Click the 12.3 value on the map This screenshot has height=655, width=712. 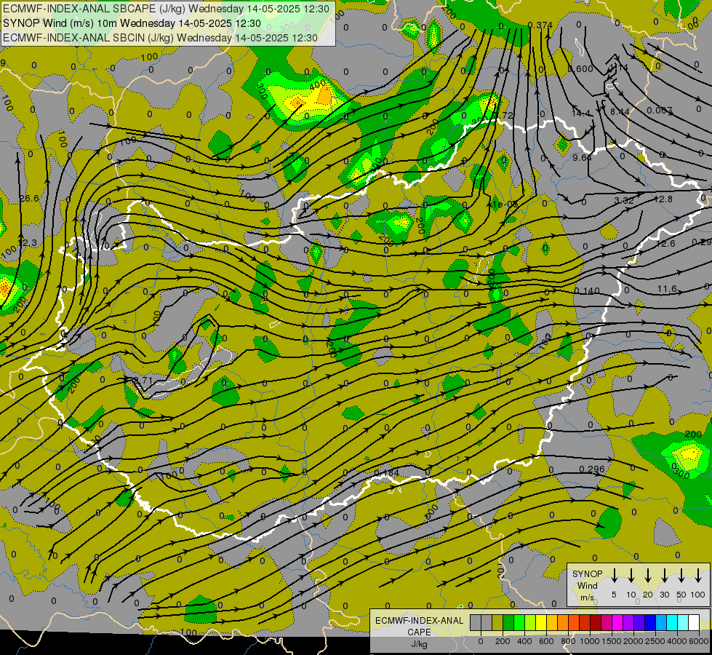[28, 243]
